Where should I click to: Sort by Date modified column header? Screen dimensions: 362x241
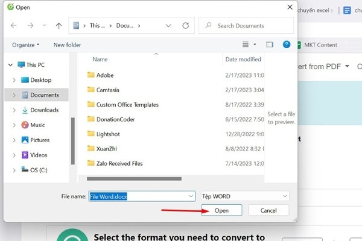coord(243,59)
